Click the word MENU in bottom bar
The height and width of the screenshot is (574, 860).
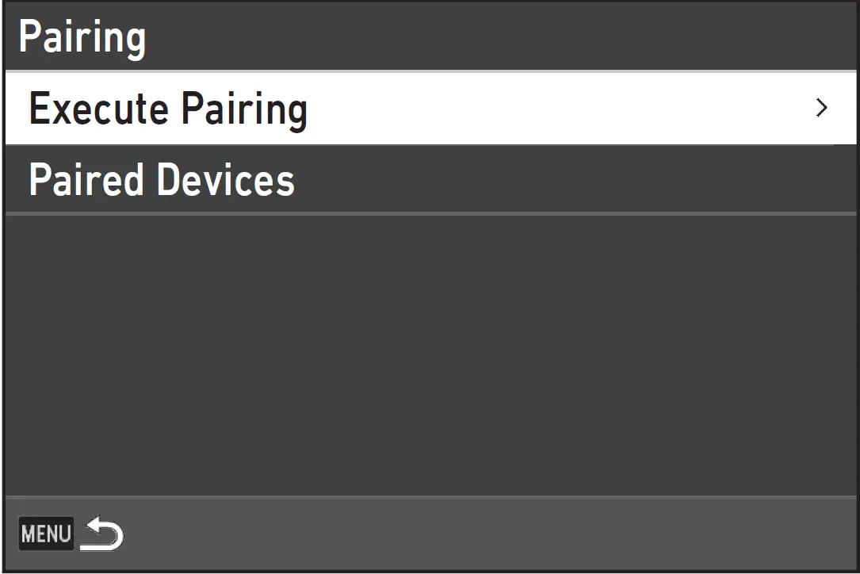(45, 534)
